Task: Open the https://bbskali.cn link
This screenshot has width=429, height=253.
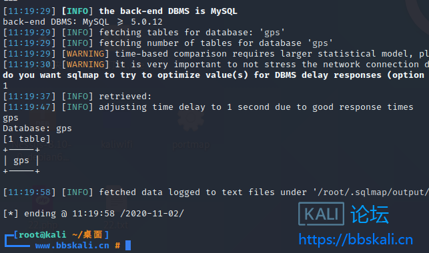Action: point(356,240)
